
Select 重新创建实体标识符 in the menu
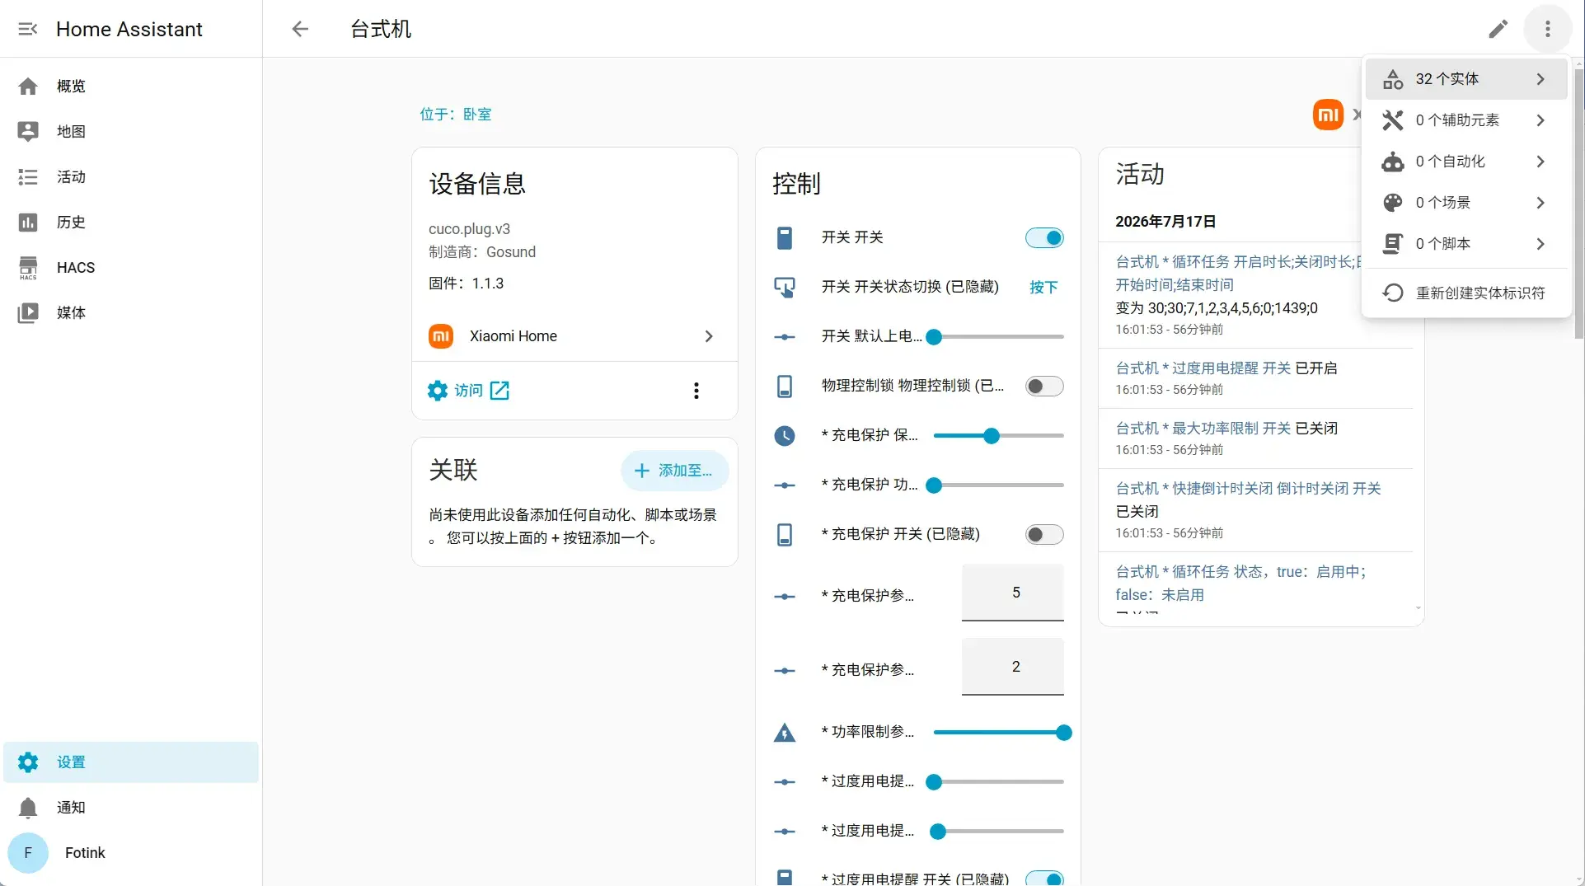tap(1466, 293)
